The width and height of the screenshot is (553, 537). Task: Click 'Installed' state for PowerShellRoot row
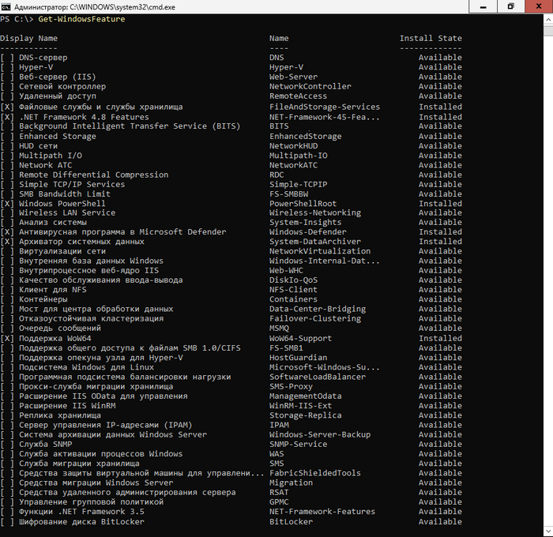point(440,204)
